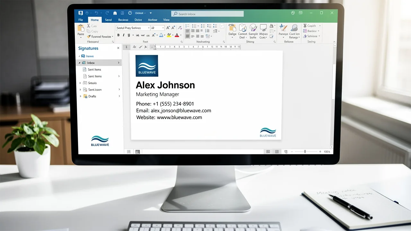Click the Reciou button in ribbon

[311, 31]
